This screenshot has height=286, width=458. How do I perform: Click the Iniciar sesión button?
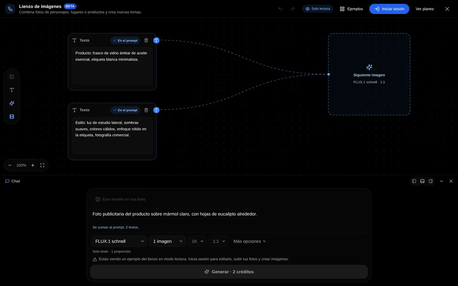tap(389, 9)
